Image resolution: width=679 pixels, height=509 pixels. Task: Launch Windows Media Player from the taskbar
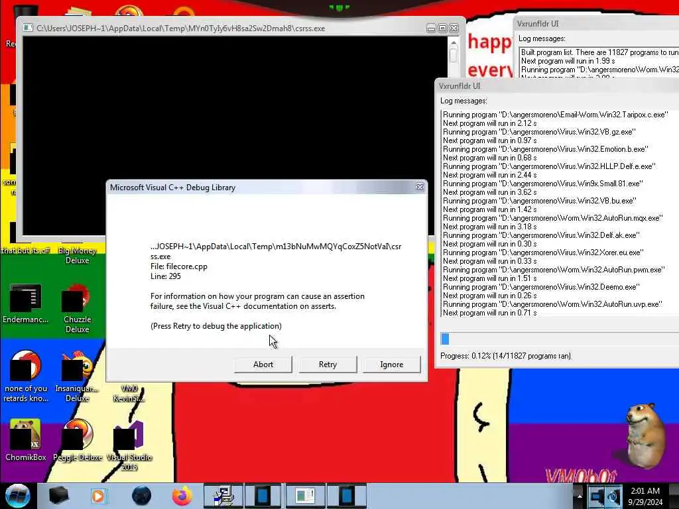tap(99, 496)
